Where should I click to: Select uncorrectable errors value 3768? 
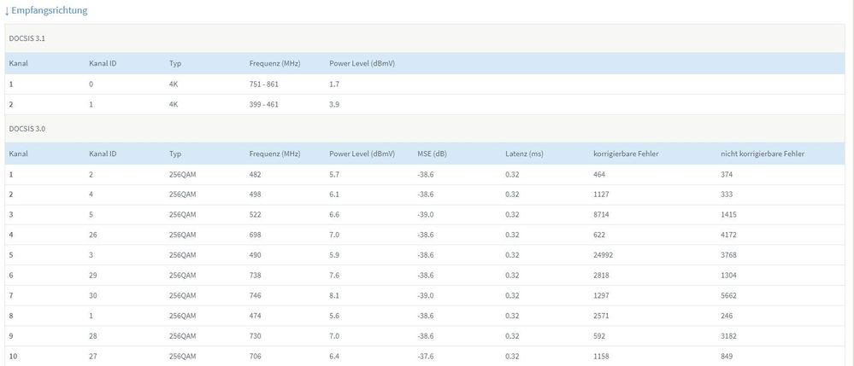(x=728, y=255)
